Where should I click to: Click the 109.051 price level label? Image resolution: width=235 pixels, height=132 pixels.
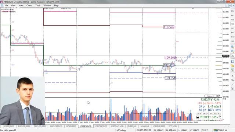point(170,78)
